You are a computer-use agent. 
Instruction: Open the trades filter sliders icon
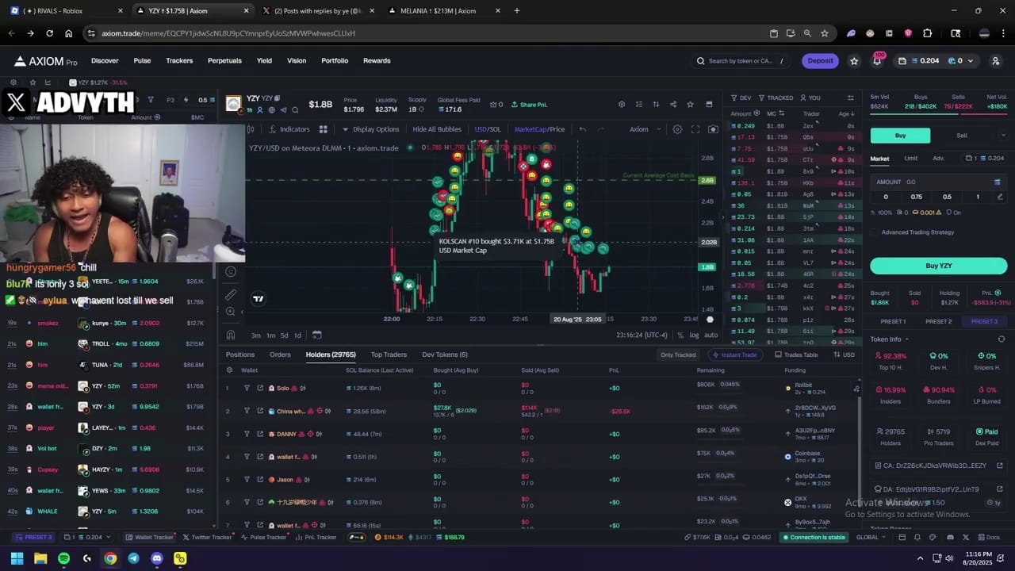[851, 98]
